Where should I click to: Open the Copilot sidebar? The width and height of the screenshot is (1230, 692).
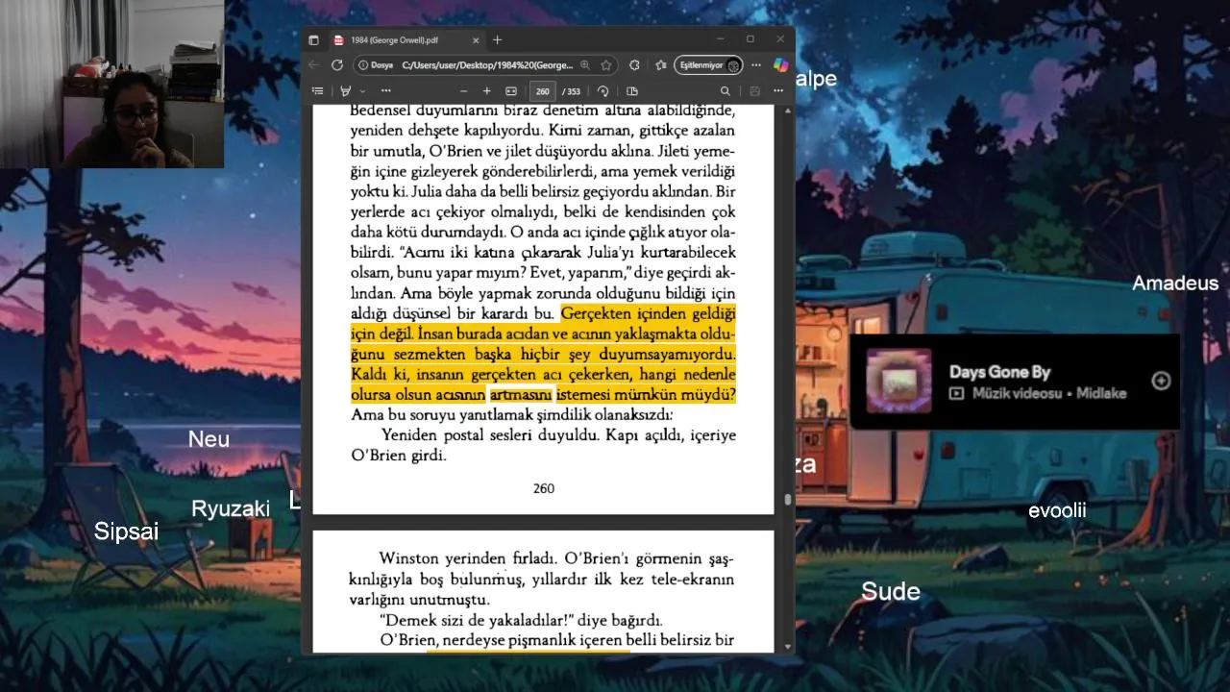[780, 64]
